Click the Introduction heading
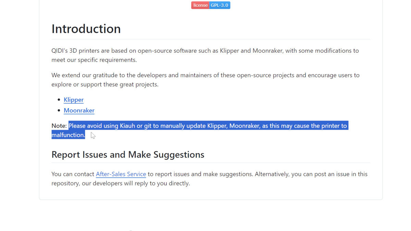 coord(86,29)
